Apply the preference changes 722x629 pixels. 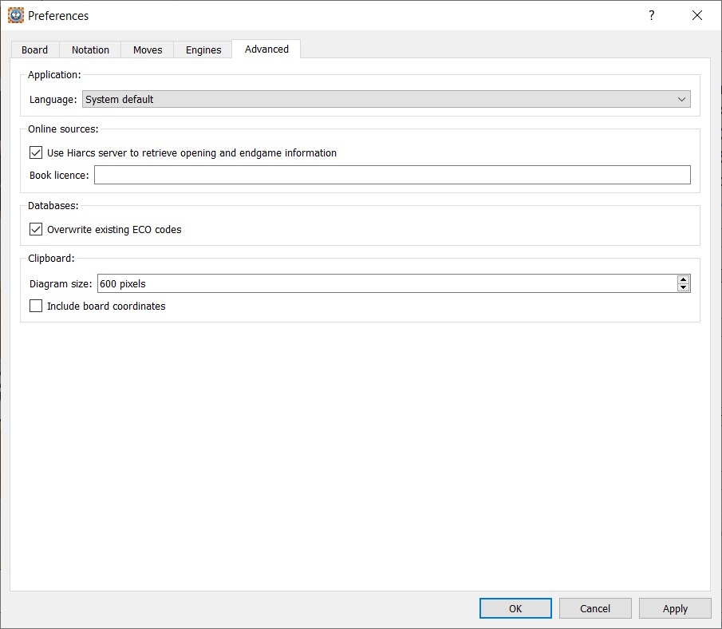[675, 608]
